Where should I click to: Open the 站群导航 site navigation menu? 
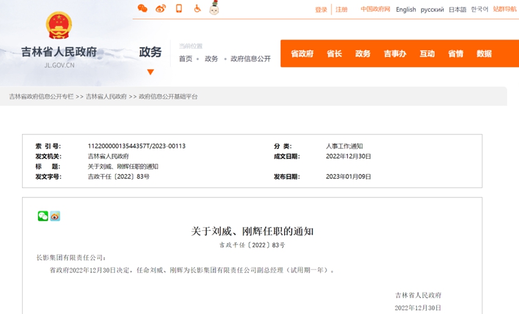(504, 9)
